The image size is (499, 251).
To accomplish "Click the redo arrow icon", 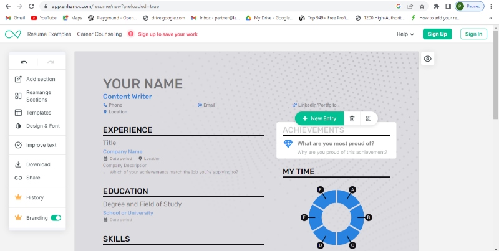I will click(x=51, y=62).
